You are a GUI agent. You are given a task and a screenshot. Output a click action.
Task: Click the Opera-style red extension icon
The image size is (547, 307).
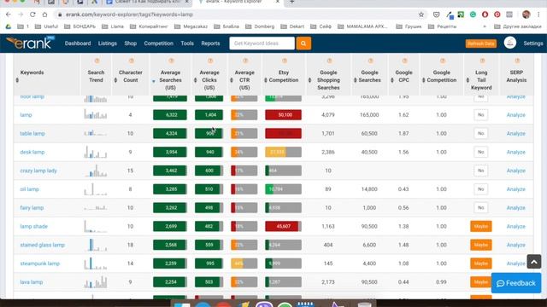point(485,14)
